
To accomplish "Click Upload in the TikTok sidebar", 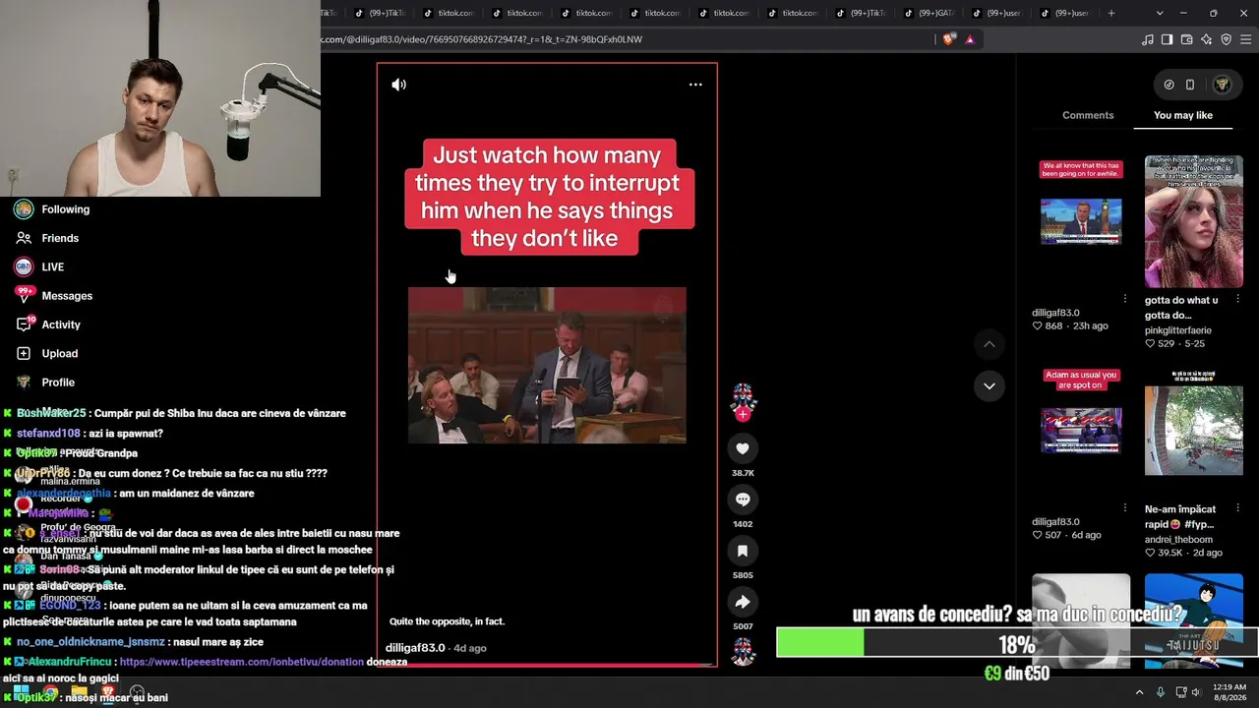I will coord(59,353).
